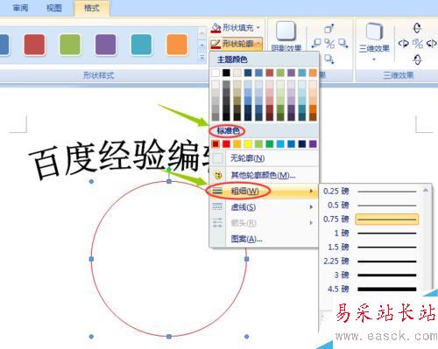Open the 粗细(W) weight submenu
The height and width of the screenshot is (349, 438).
pos(264,192)
